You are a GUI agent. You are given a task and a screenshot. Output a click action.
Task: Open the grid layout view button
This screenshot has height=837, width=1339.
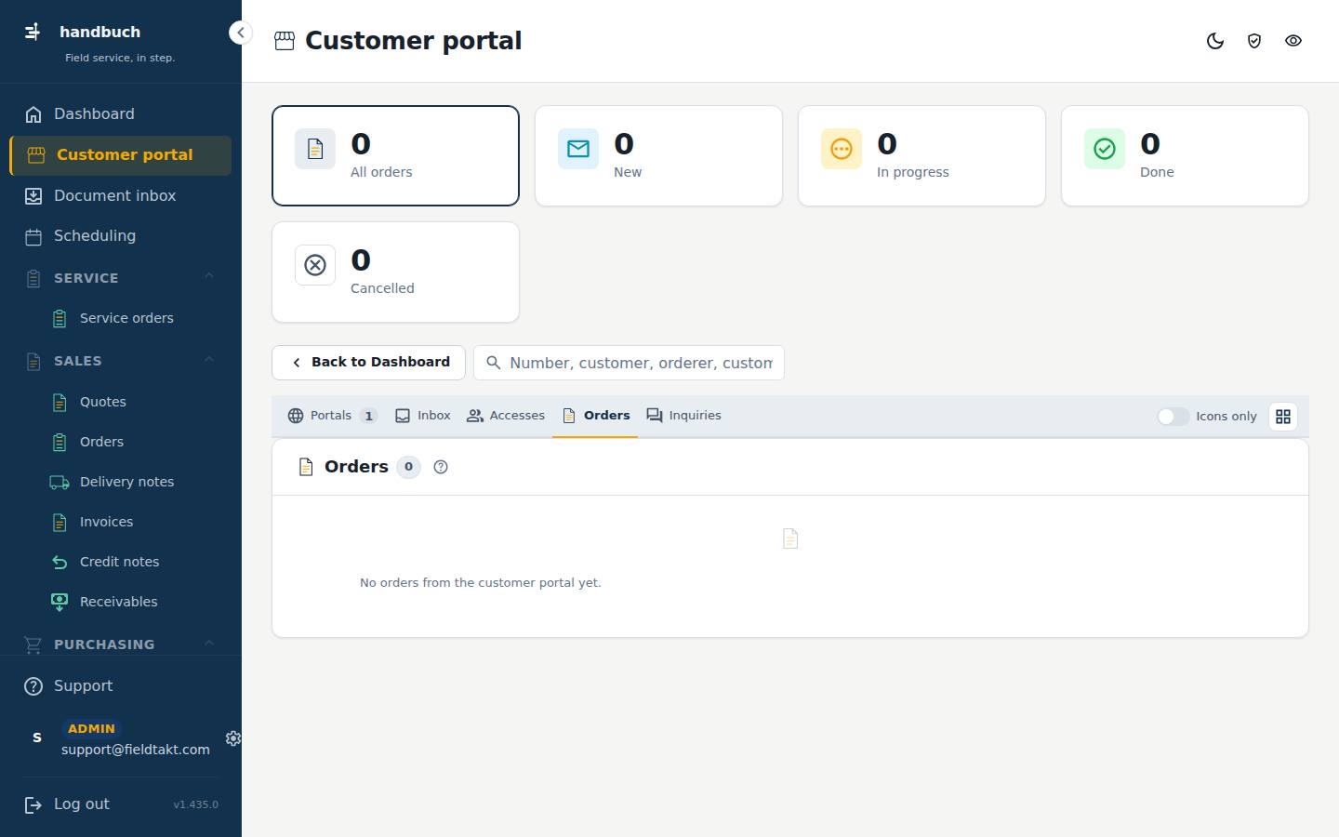tap(1283, 417)
